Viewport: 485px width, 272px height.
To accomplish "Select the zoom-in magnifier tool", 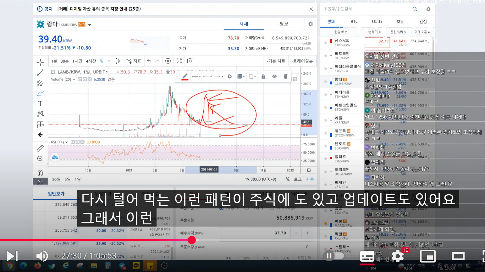I will 40,159.
